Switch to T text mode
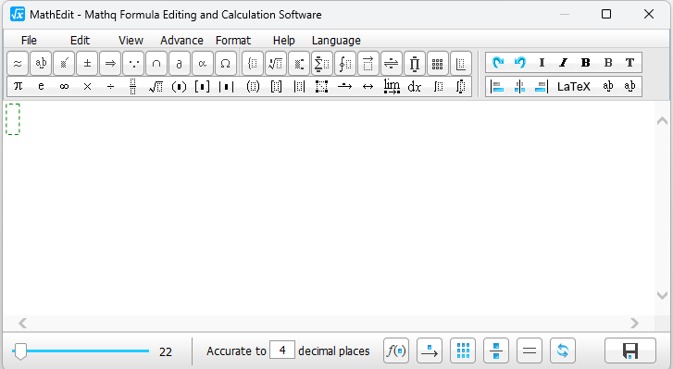The height and width of the screenshot is (369, 673). click(x=629, y=63)
